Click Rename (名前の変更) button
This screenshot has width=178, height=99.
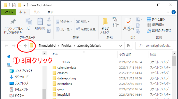coord(86,29)
